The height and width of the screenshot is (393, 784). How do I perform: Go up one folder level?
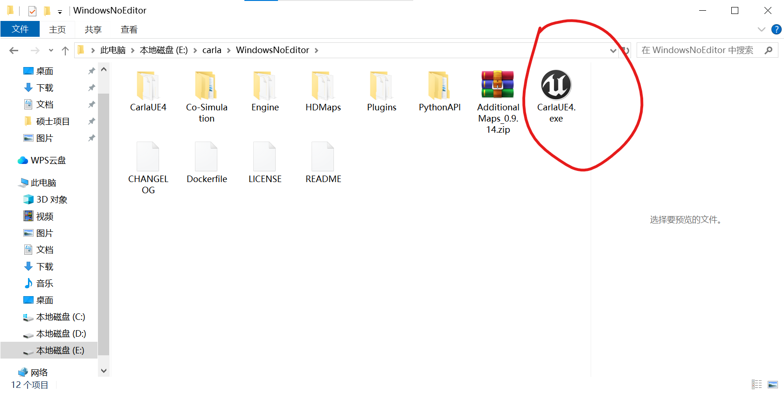tap(65, 50)
